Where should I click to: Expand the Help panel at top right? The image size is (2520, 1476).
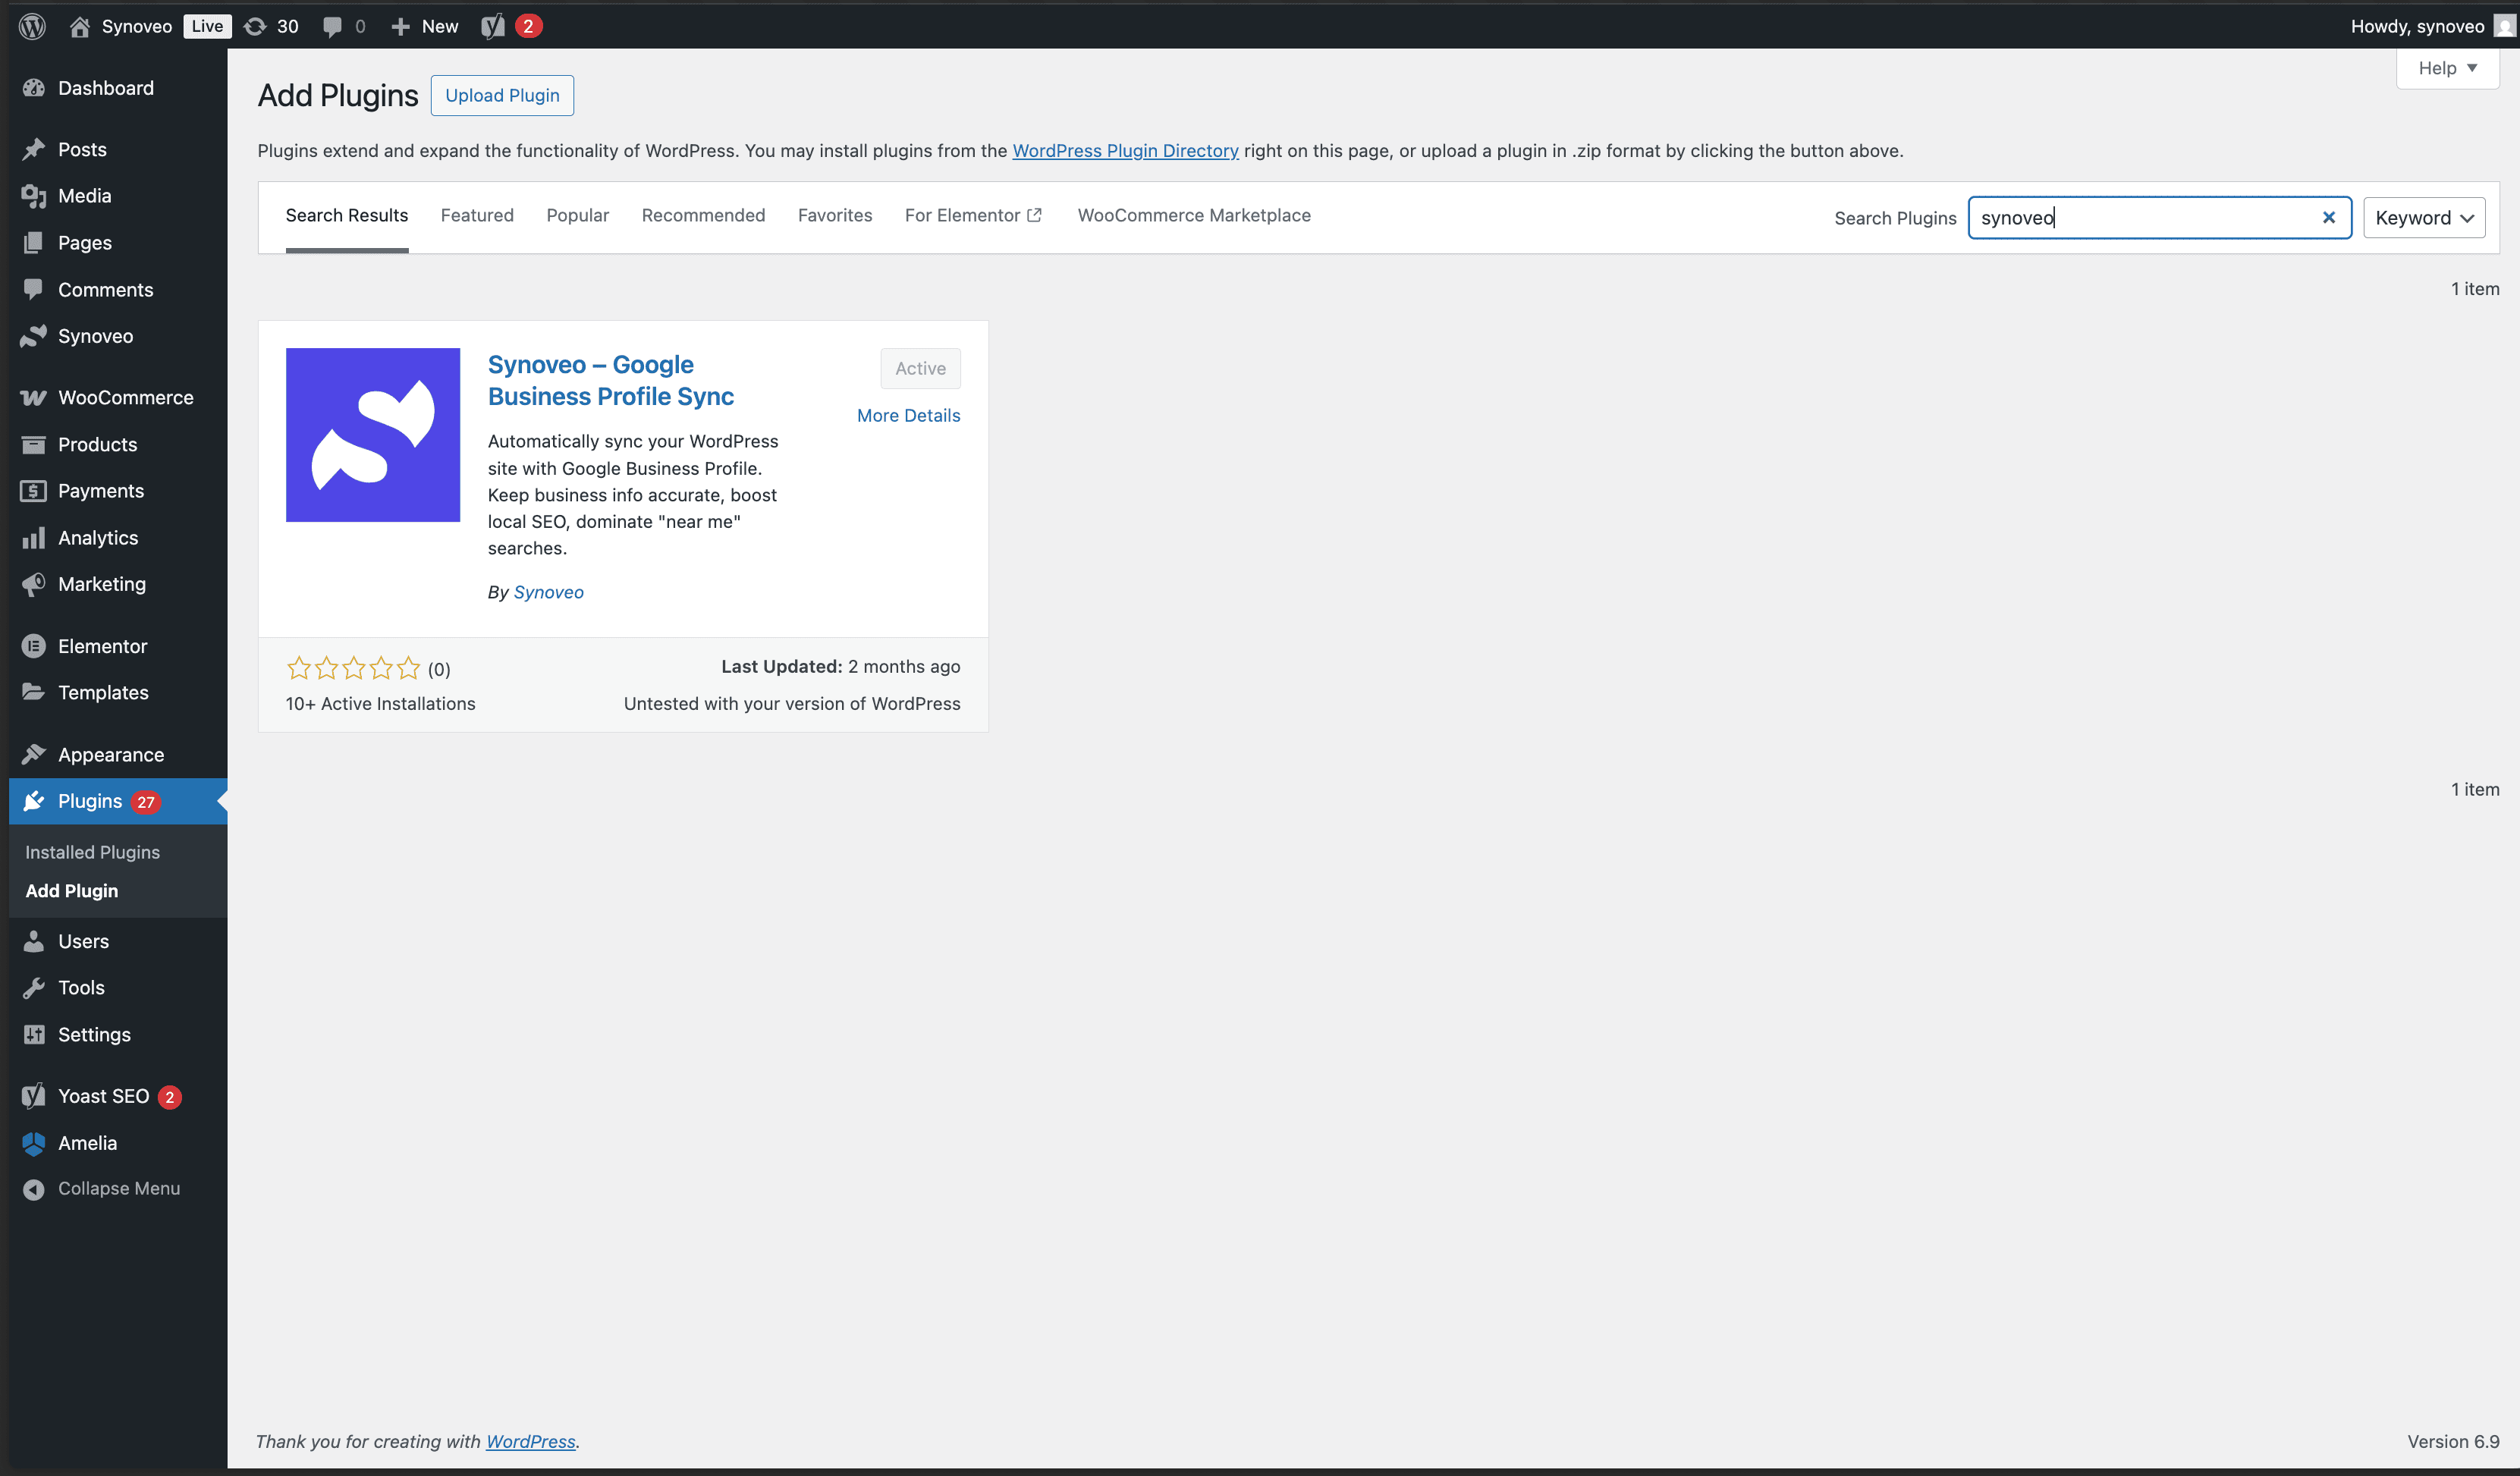(2447, 68)
